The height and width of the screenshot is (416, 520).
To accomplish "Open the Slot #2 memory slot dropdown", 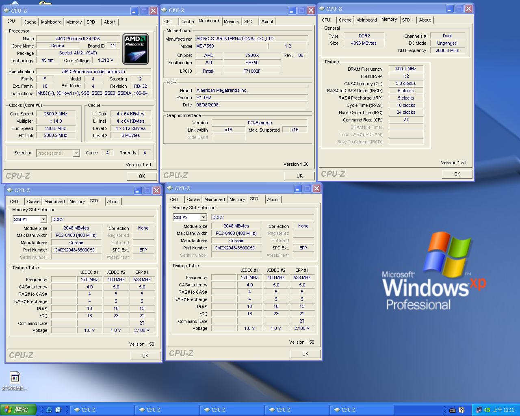I will tap(204, 217).
